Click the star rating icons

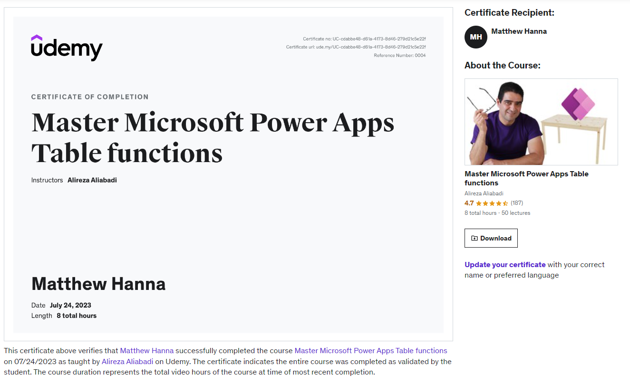tap(492, 203)
